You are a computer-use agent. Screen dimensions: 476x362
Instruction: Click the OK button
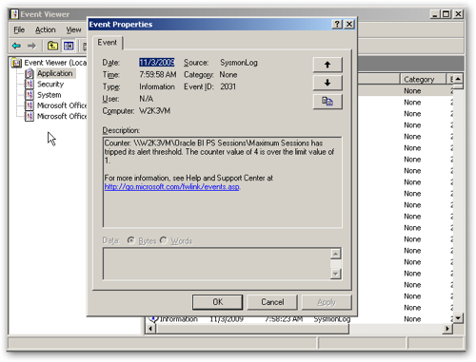pyautogui.click(x=218, y=302)
